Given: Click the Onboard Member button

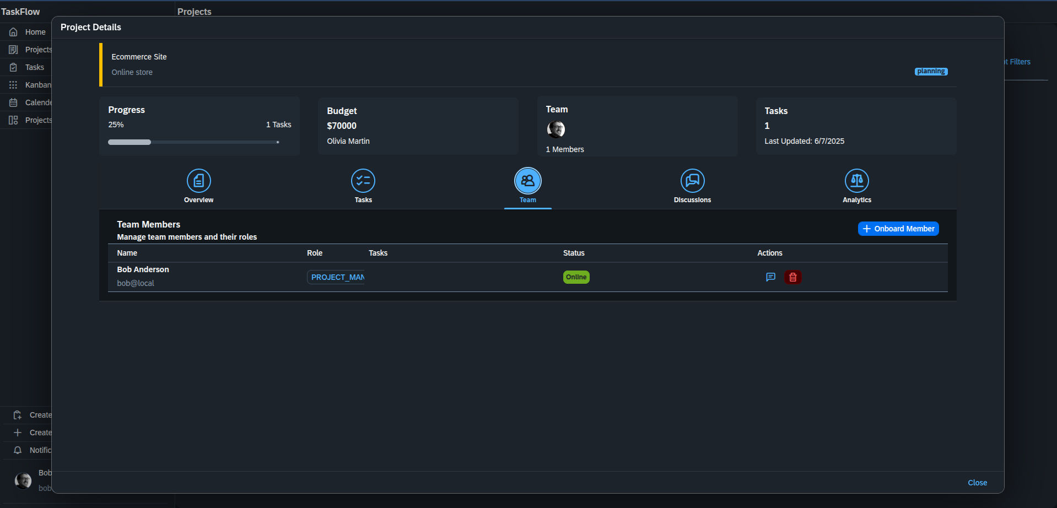Looking at the screenshot, I should [898, 229].
